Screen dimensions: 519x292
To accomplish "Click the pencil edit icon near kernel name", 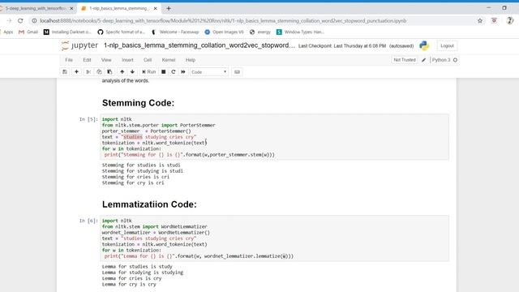I will (423, 60).
